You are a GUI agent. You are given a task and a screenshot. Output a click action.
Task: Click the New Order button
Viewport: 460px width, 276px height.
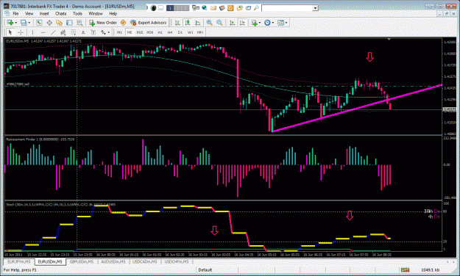coord(103,23)
